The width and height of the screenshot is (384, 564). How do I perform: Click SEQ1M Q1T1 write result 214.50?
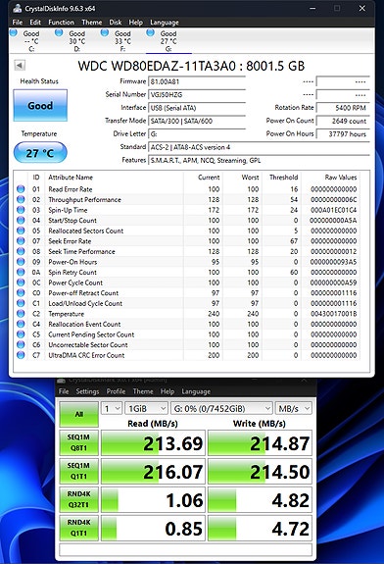260,471
